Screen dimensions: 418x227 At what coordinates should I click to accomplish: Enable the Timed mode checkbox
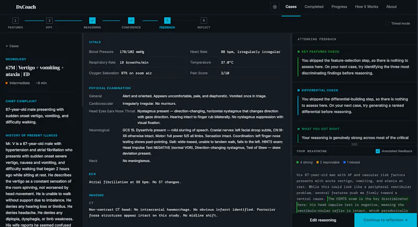(387, 23)
